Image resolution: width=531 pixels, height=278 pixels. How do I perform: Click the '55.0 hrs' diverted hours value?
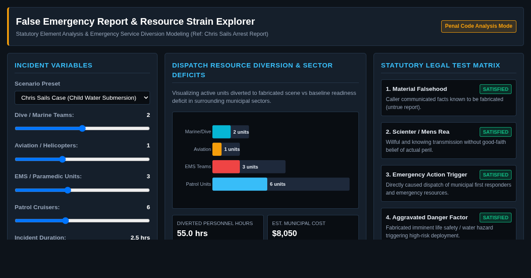coord(192,233)
